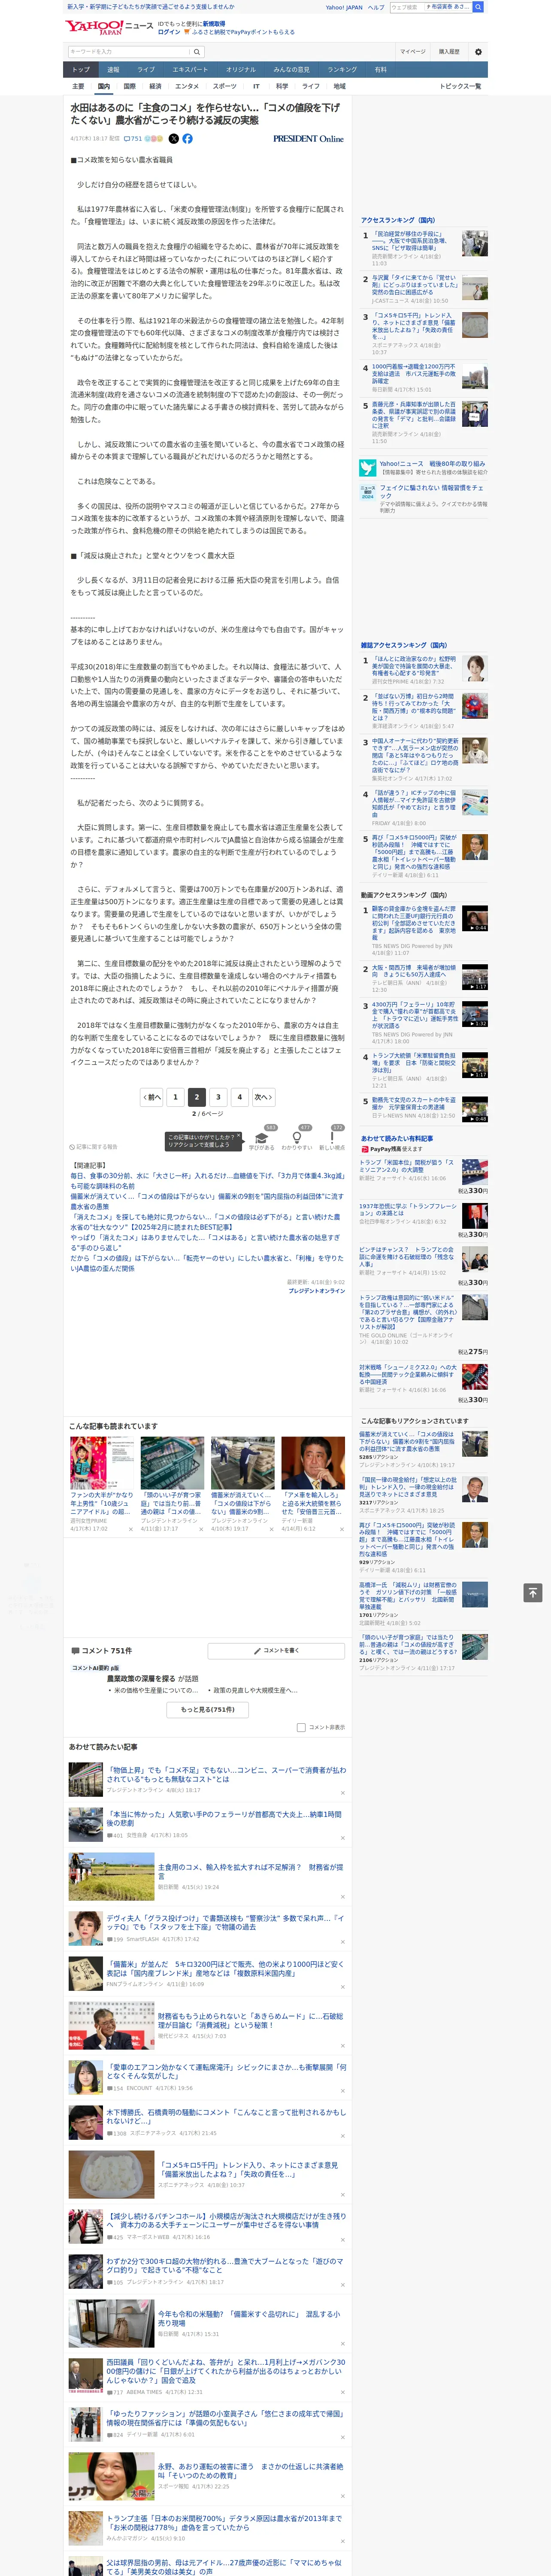Click the news keyword search magnifier icon
The height and width of the screenshot is (2576, 551).
pyautogui.click(x=197, y=51)
